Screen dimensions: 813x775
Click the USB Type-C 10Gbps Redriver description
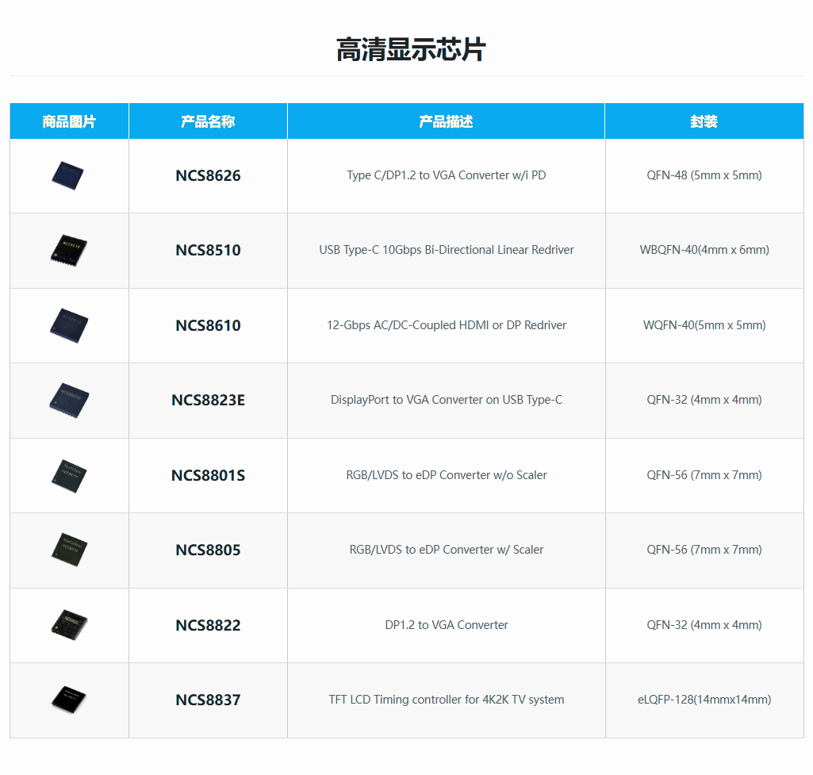point(446,250)
